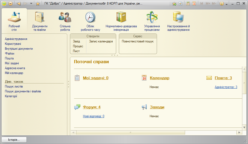The image size is (248, 144).
Task: Open the main menu round yellow icon
Action: click(4, 4)
